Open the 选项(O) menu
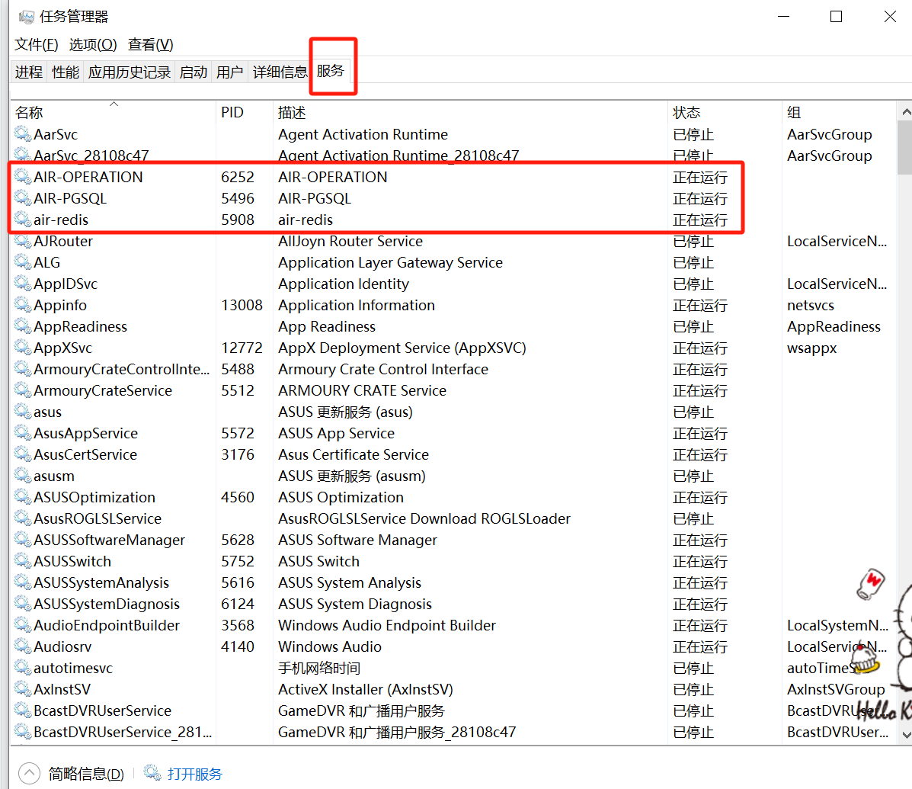Image resolution: width=912 pixels, height=789 pixels. [93, 45]
